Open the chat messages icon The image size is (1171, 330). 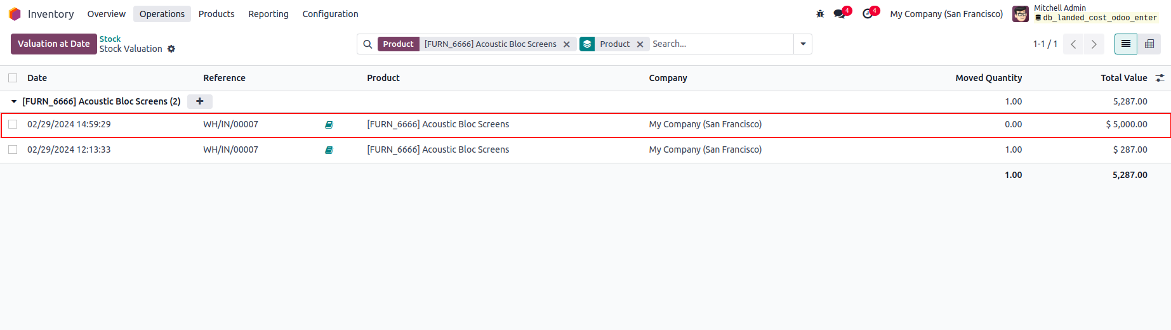click(x=840, y=14)
